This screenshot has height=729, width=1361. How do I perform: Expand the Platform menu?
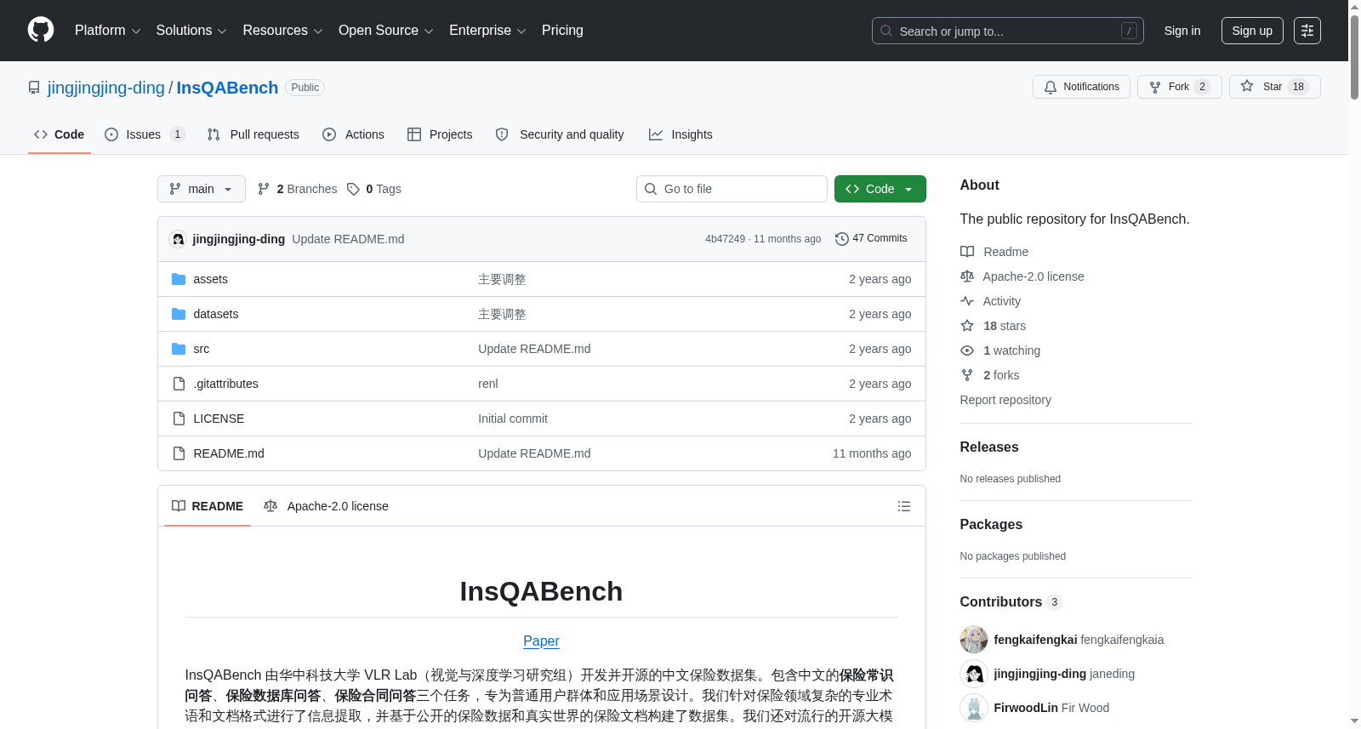click(108, 31)
